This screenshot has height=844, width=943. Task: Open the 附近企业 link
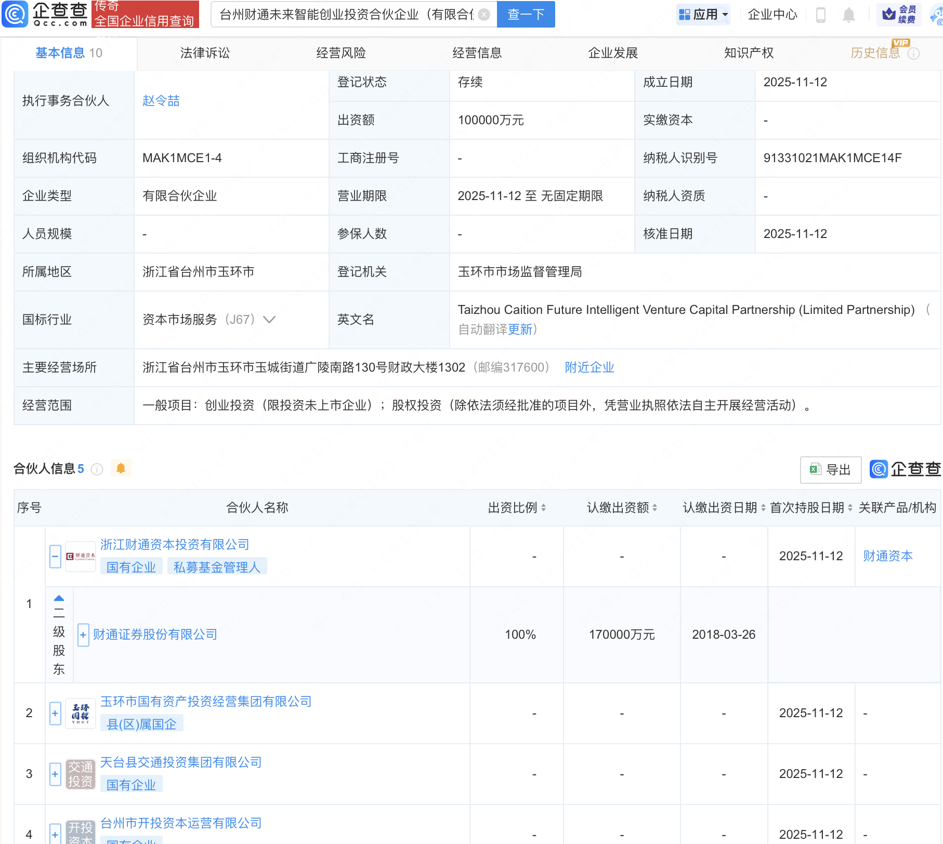[589, 367]
